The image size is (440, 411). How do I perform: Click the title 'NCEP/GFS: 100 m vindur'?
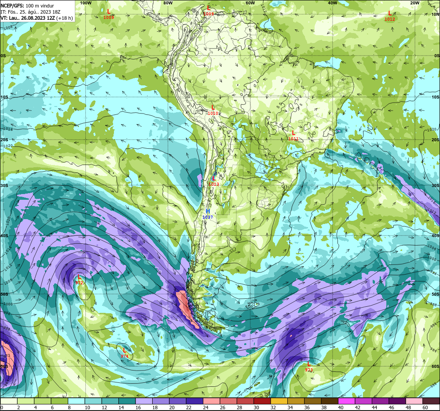[27, 6]
